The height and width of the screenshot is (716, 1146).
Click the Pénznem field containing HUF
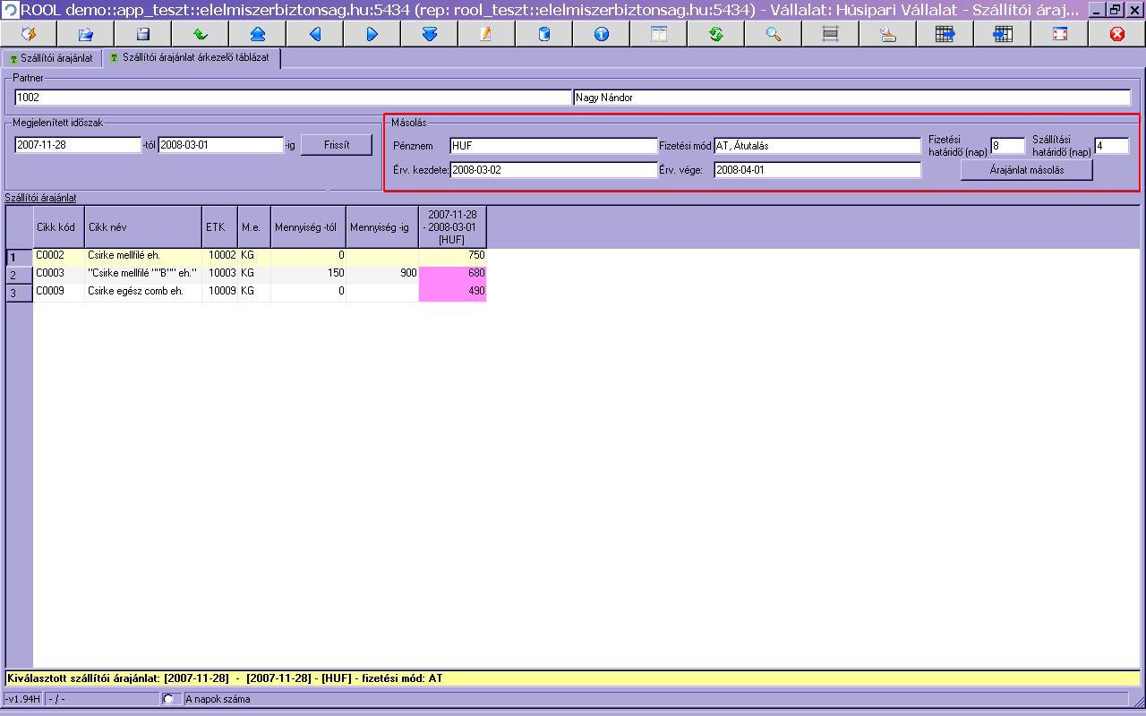point(552,146)
